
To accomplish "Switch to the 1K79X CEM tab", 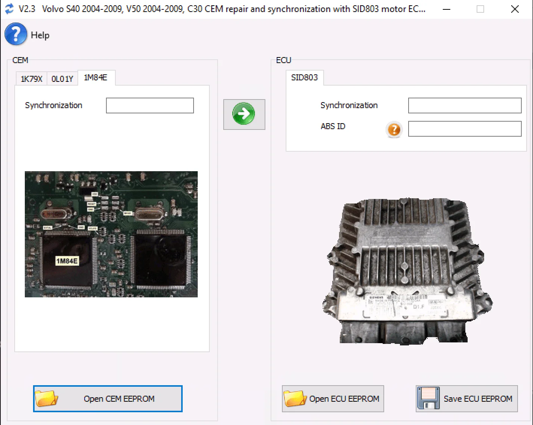I will tap(31, 78).
